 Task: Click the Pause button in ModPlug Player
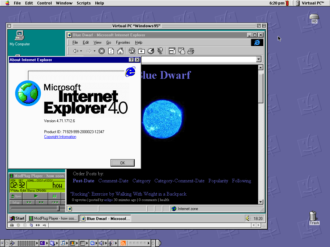click(54, 196)
